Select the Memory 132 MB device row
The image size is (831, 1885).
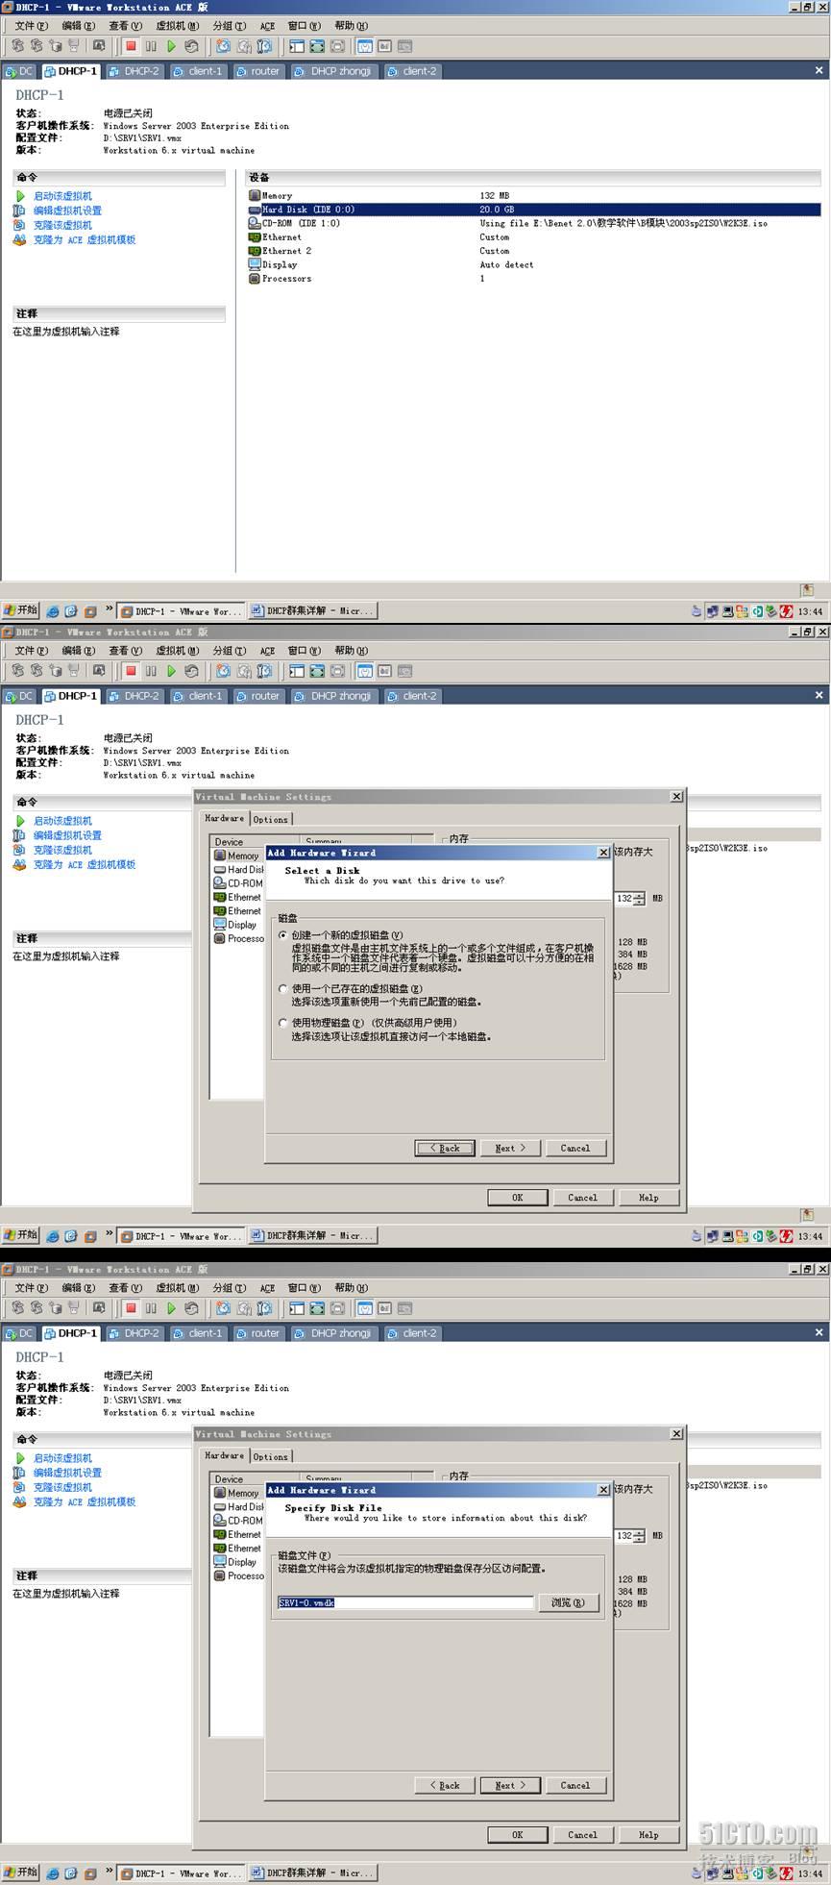point(534,195)
